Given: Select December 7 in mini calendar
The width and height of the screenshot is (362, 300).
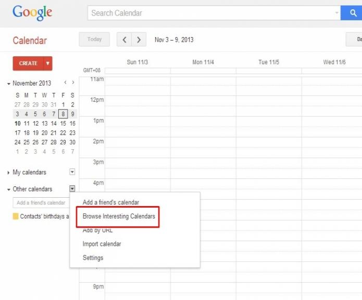Looking at the screenshot, I should [72, 151].
